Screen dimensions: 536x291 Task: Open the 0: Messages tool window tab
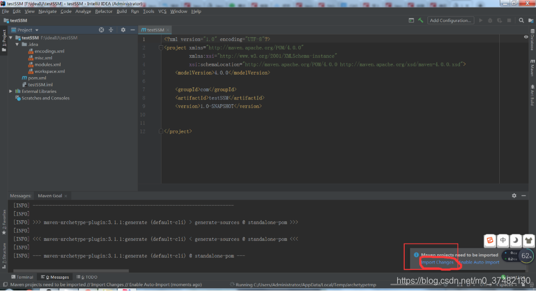tap(55, 277)
